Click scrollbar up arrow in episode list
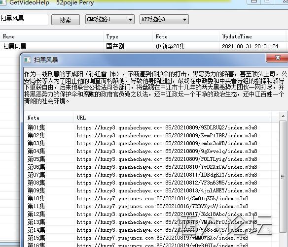This screenshot has height=247, width=288. [x=283, y=116]
